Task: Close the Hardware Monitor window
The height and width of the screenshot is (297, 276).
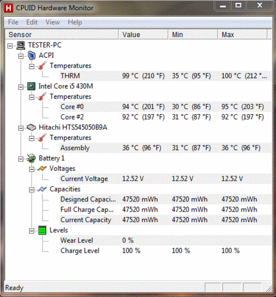Action: tap(260, 5)
